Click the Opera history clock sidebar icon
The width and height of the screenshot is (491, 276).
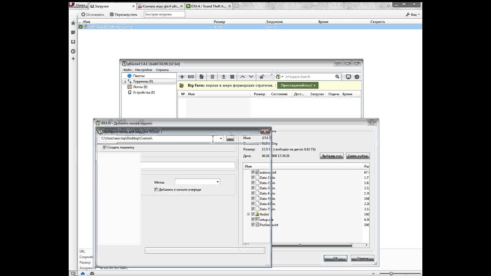click(x=73, y=51)
